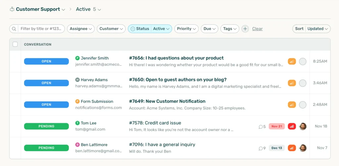
Task: Click the filter by title input field
Action: point(41,29)
